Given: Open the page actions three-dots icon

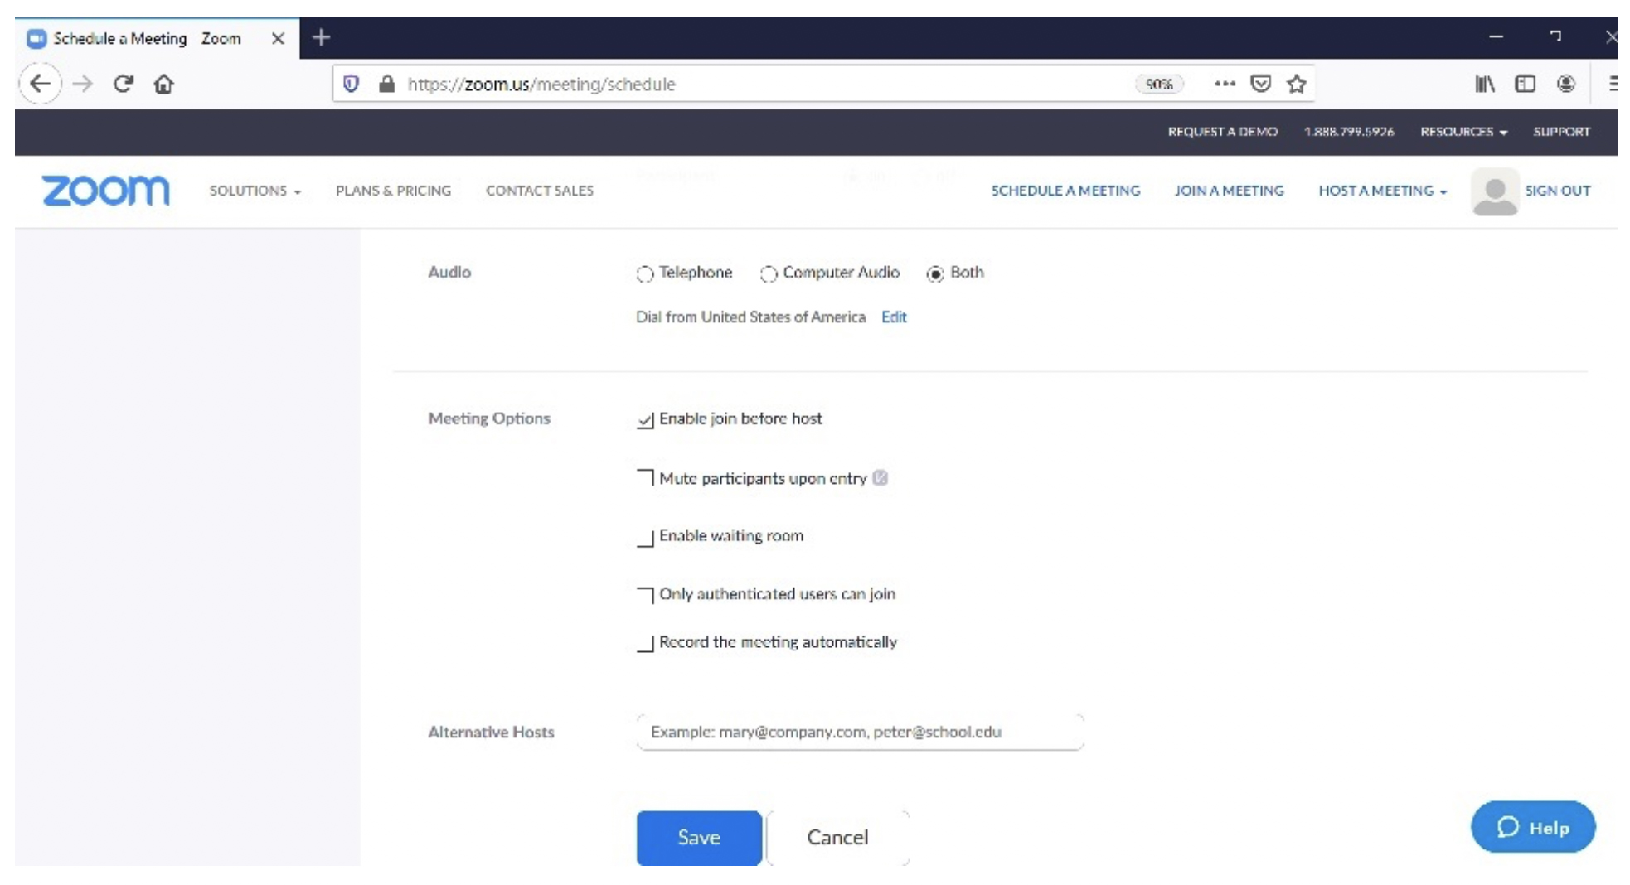Looking at the screenshot, I should click(1225, 84).
